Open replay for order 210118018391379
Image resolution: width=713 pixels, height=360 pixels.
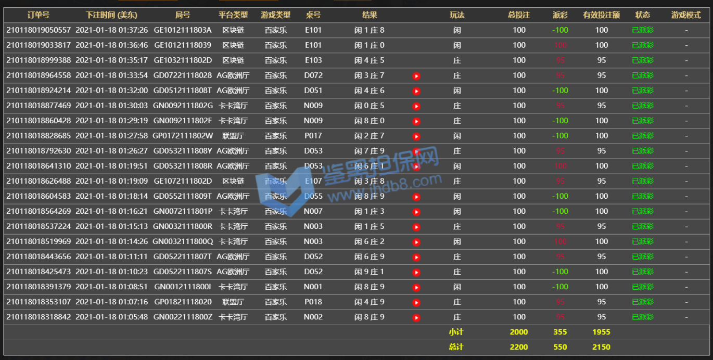pos(416,287)
